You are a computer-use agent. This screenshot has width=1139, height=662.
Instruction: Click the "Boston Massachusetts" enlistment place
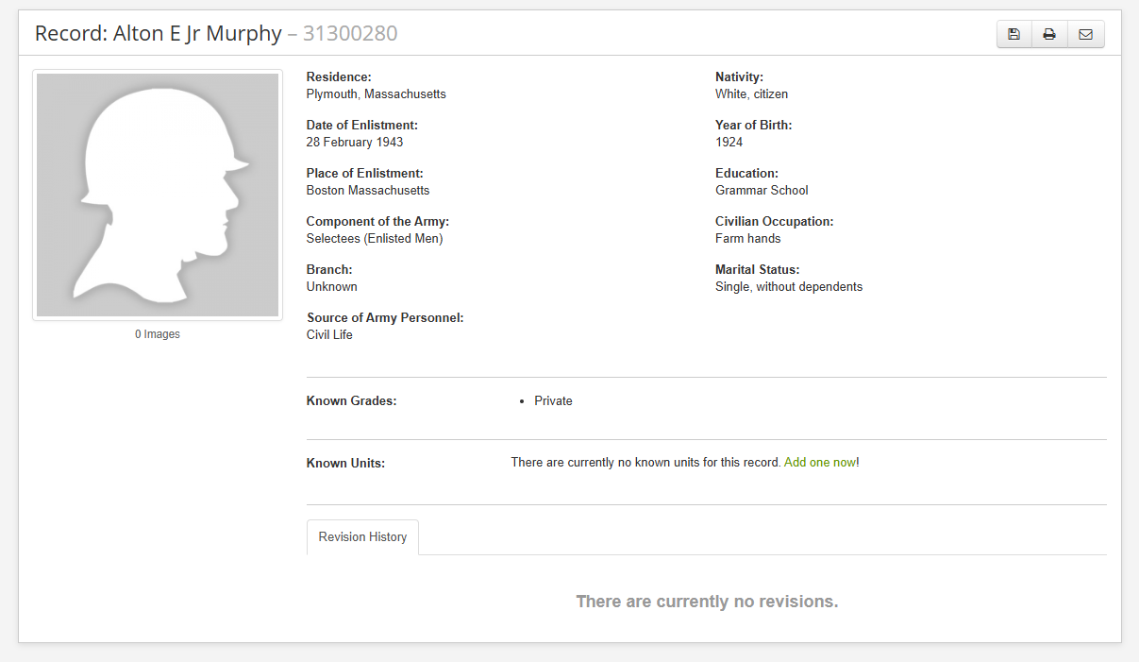pos(368,191)
